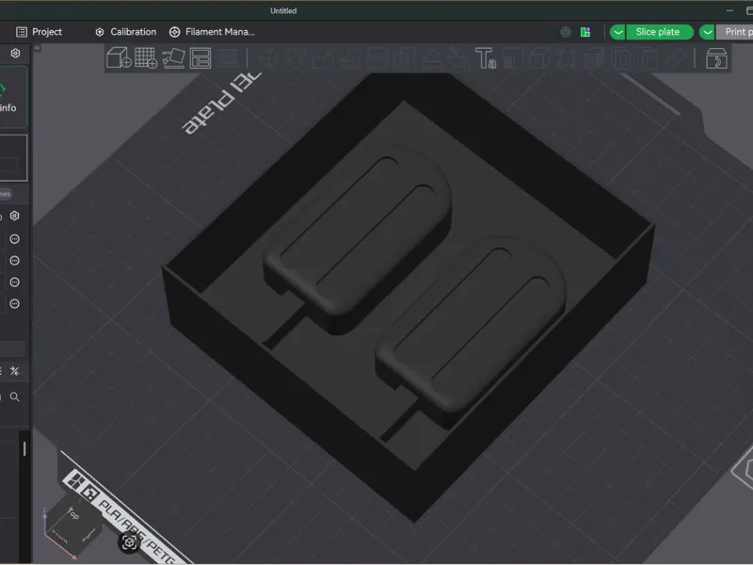Click the second filament's ellipsis edit icon
This screenshot has width=753, height=565.
pyautogui.click(x=14, y=261)
